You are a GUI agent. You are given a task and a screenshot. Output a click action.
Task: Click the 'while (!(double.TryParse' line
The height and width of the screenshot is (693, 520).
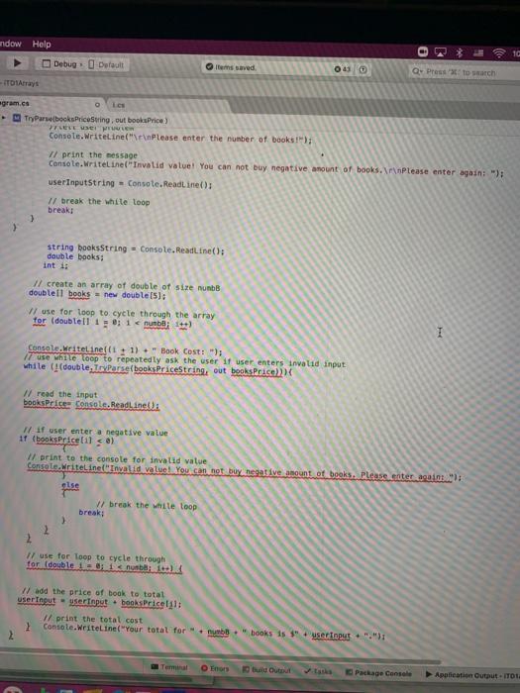tap(157, 368)
